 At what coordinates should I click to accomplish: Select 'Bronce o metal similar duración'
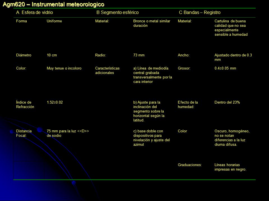152,23
